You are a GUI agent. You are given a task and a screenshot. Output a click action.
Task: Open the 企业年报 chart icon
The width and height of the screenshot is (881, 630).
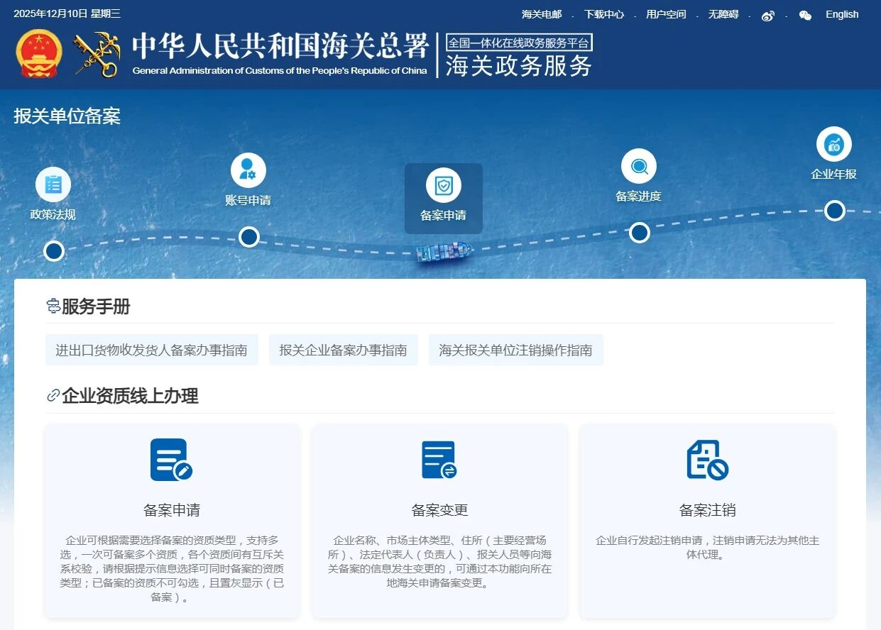(834, 145)
